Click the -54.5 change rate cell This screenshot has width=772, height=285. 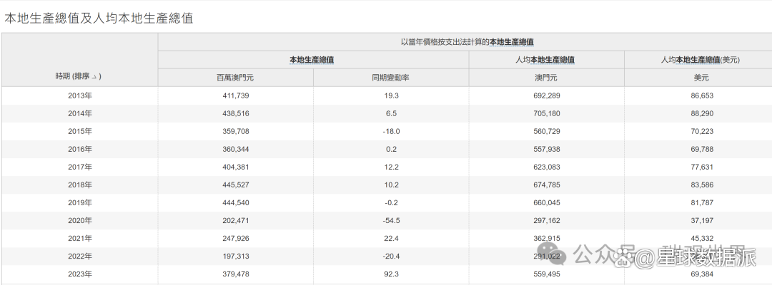pyautogui.click(x=390, y=221)
